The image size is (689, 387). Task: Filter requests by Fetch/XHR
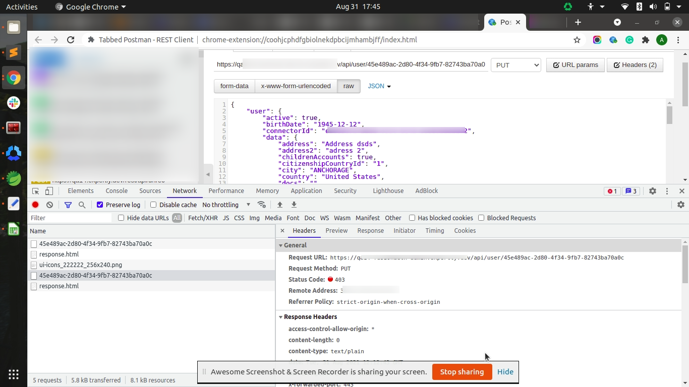point(203,218)
